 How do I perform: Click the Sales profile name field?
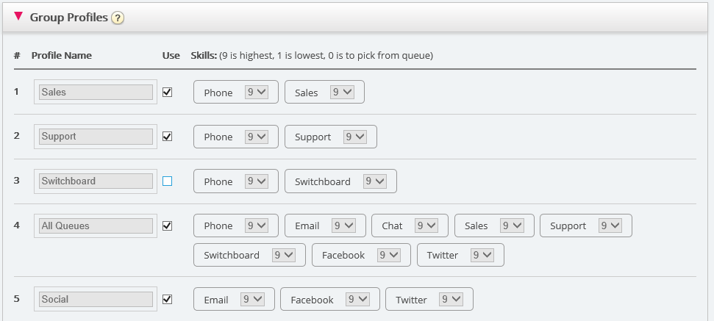coord(96,92)
